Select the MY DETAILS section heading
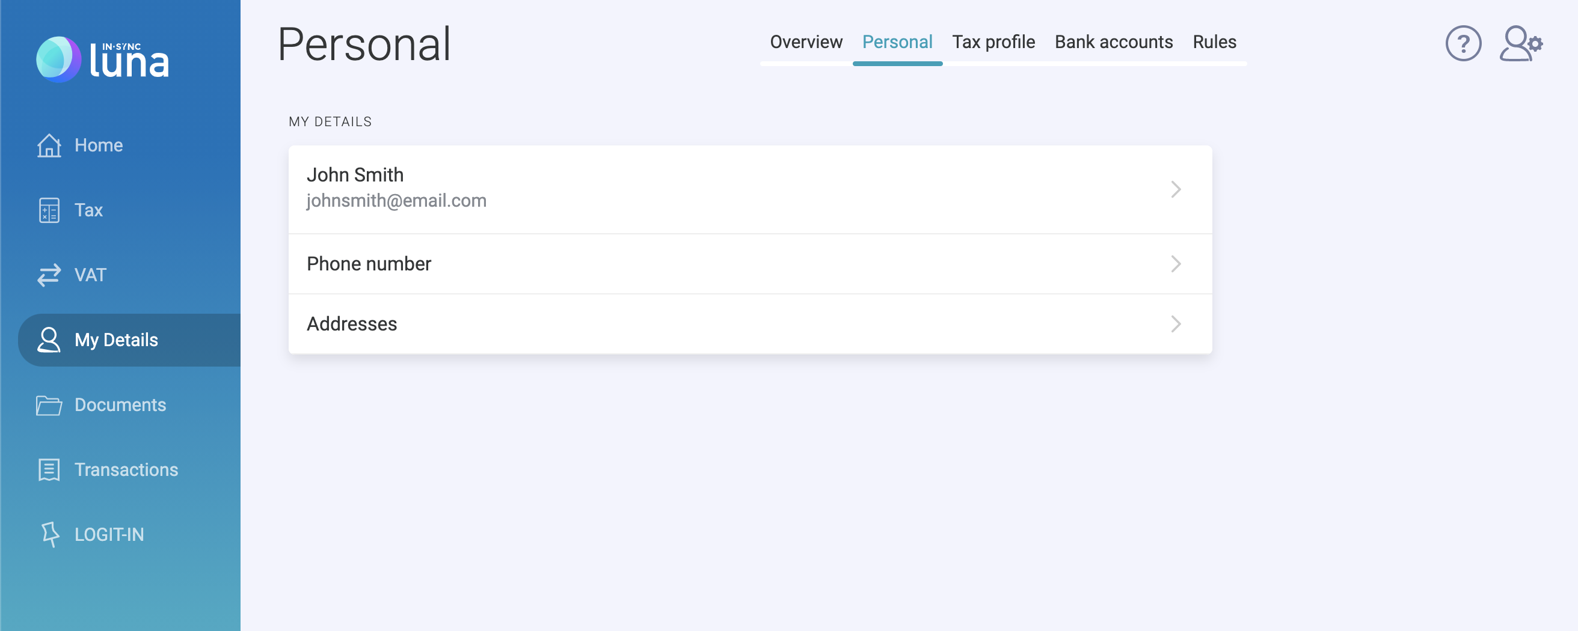1578x631 pixels. coord(330,121)
